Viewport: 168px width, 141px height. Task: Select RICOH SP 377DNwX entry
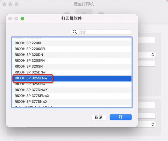coord(72,90)
